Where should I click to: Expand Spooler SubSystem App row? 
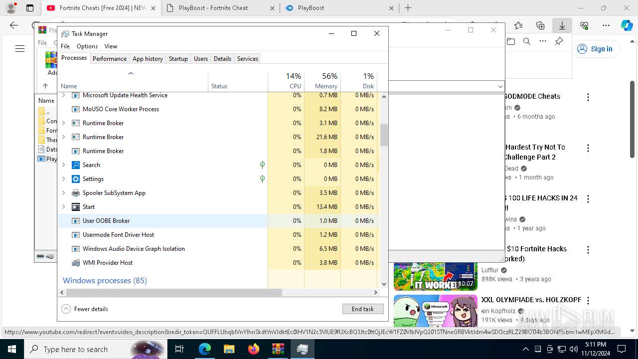pos(63,193)
